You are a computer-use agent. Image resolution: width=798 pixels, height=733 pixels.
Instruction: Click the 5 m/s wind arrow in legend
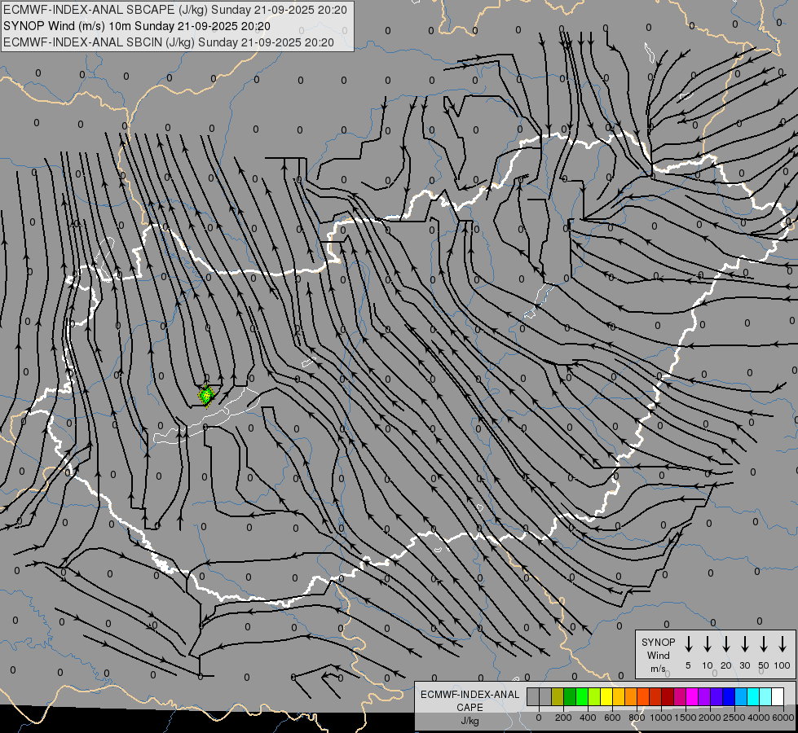pos(688,644)
